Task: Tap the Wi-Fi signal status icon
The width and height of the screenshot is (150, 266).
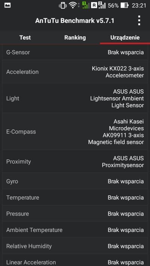Action: click(74, 5)
